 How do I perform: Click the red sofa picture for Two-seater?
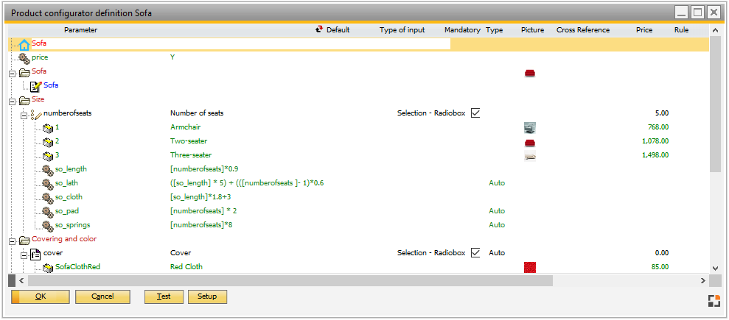click(x=529, y=141)
